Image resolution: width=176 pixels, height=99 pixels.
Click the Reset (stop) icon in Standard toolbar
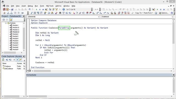(x=43, y=9)
